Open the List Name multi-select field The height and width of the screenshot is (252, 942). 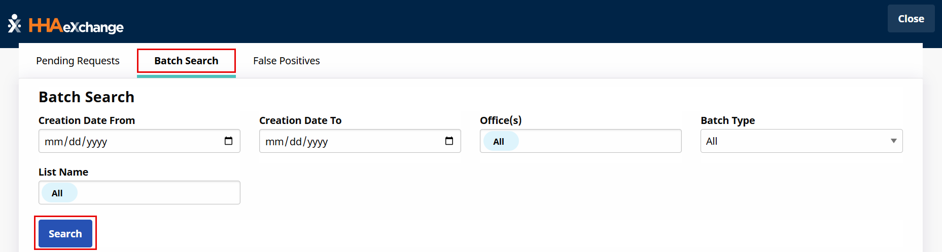157,193
